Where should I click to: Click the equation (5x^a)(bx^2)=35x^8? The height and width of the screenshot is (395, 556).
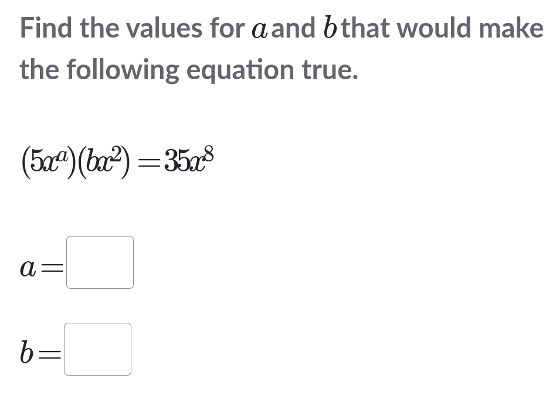[117, 160]
